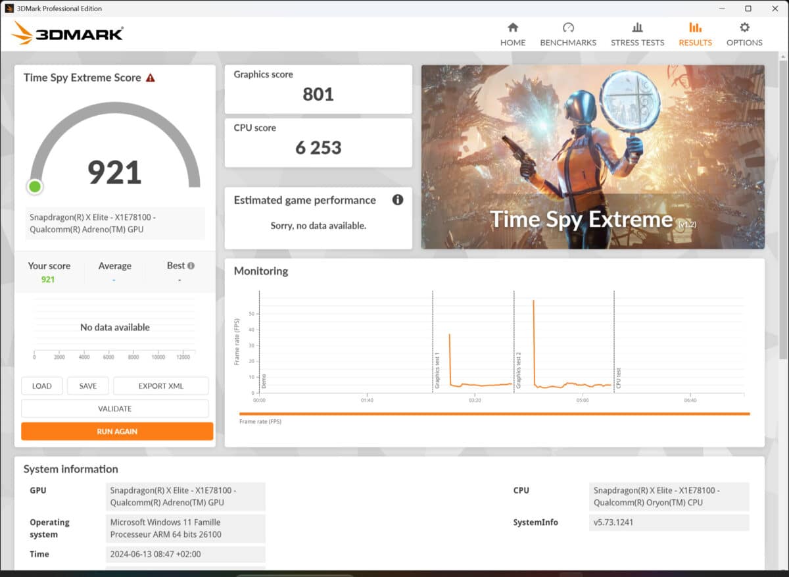Click the info icon beside Best score
789x577 pixels.
(x=191, y=266)
